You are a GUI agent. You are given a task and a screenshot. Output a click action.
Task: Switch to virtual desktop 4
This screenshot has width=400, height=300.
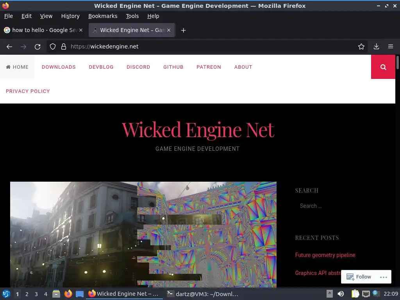click(x=46, y=294)
